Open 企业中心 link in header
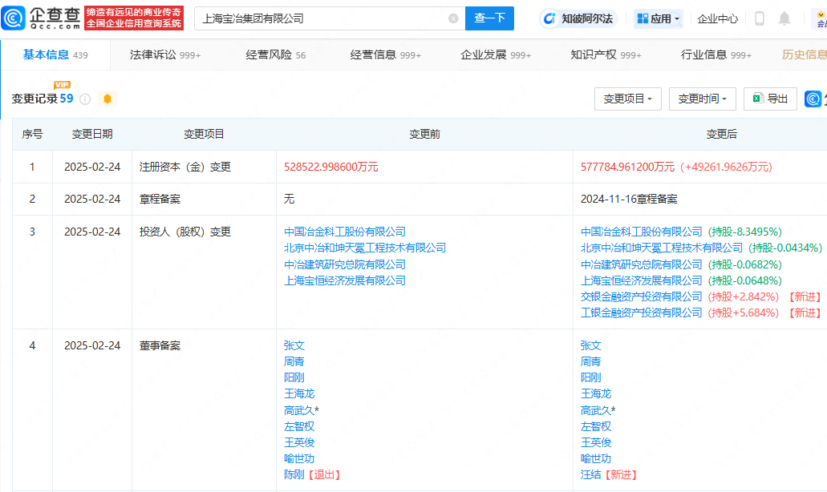 coord(717,19)
